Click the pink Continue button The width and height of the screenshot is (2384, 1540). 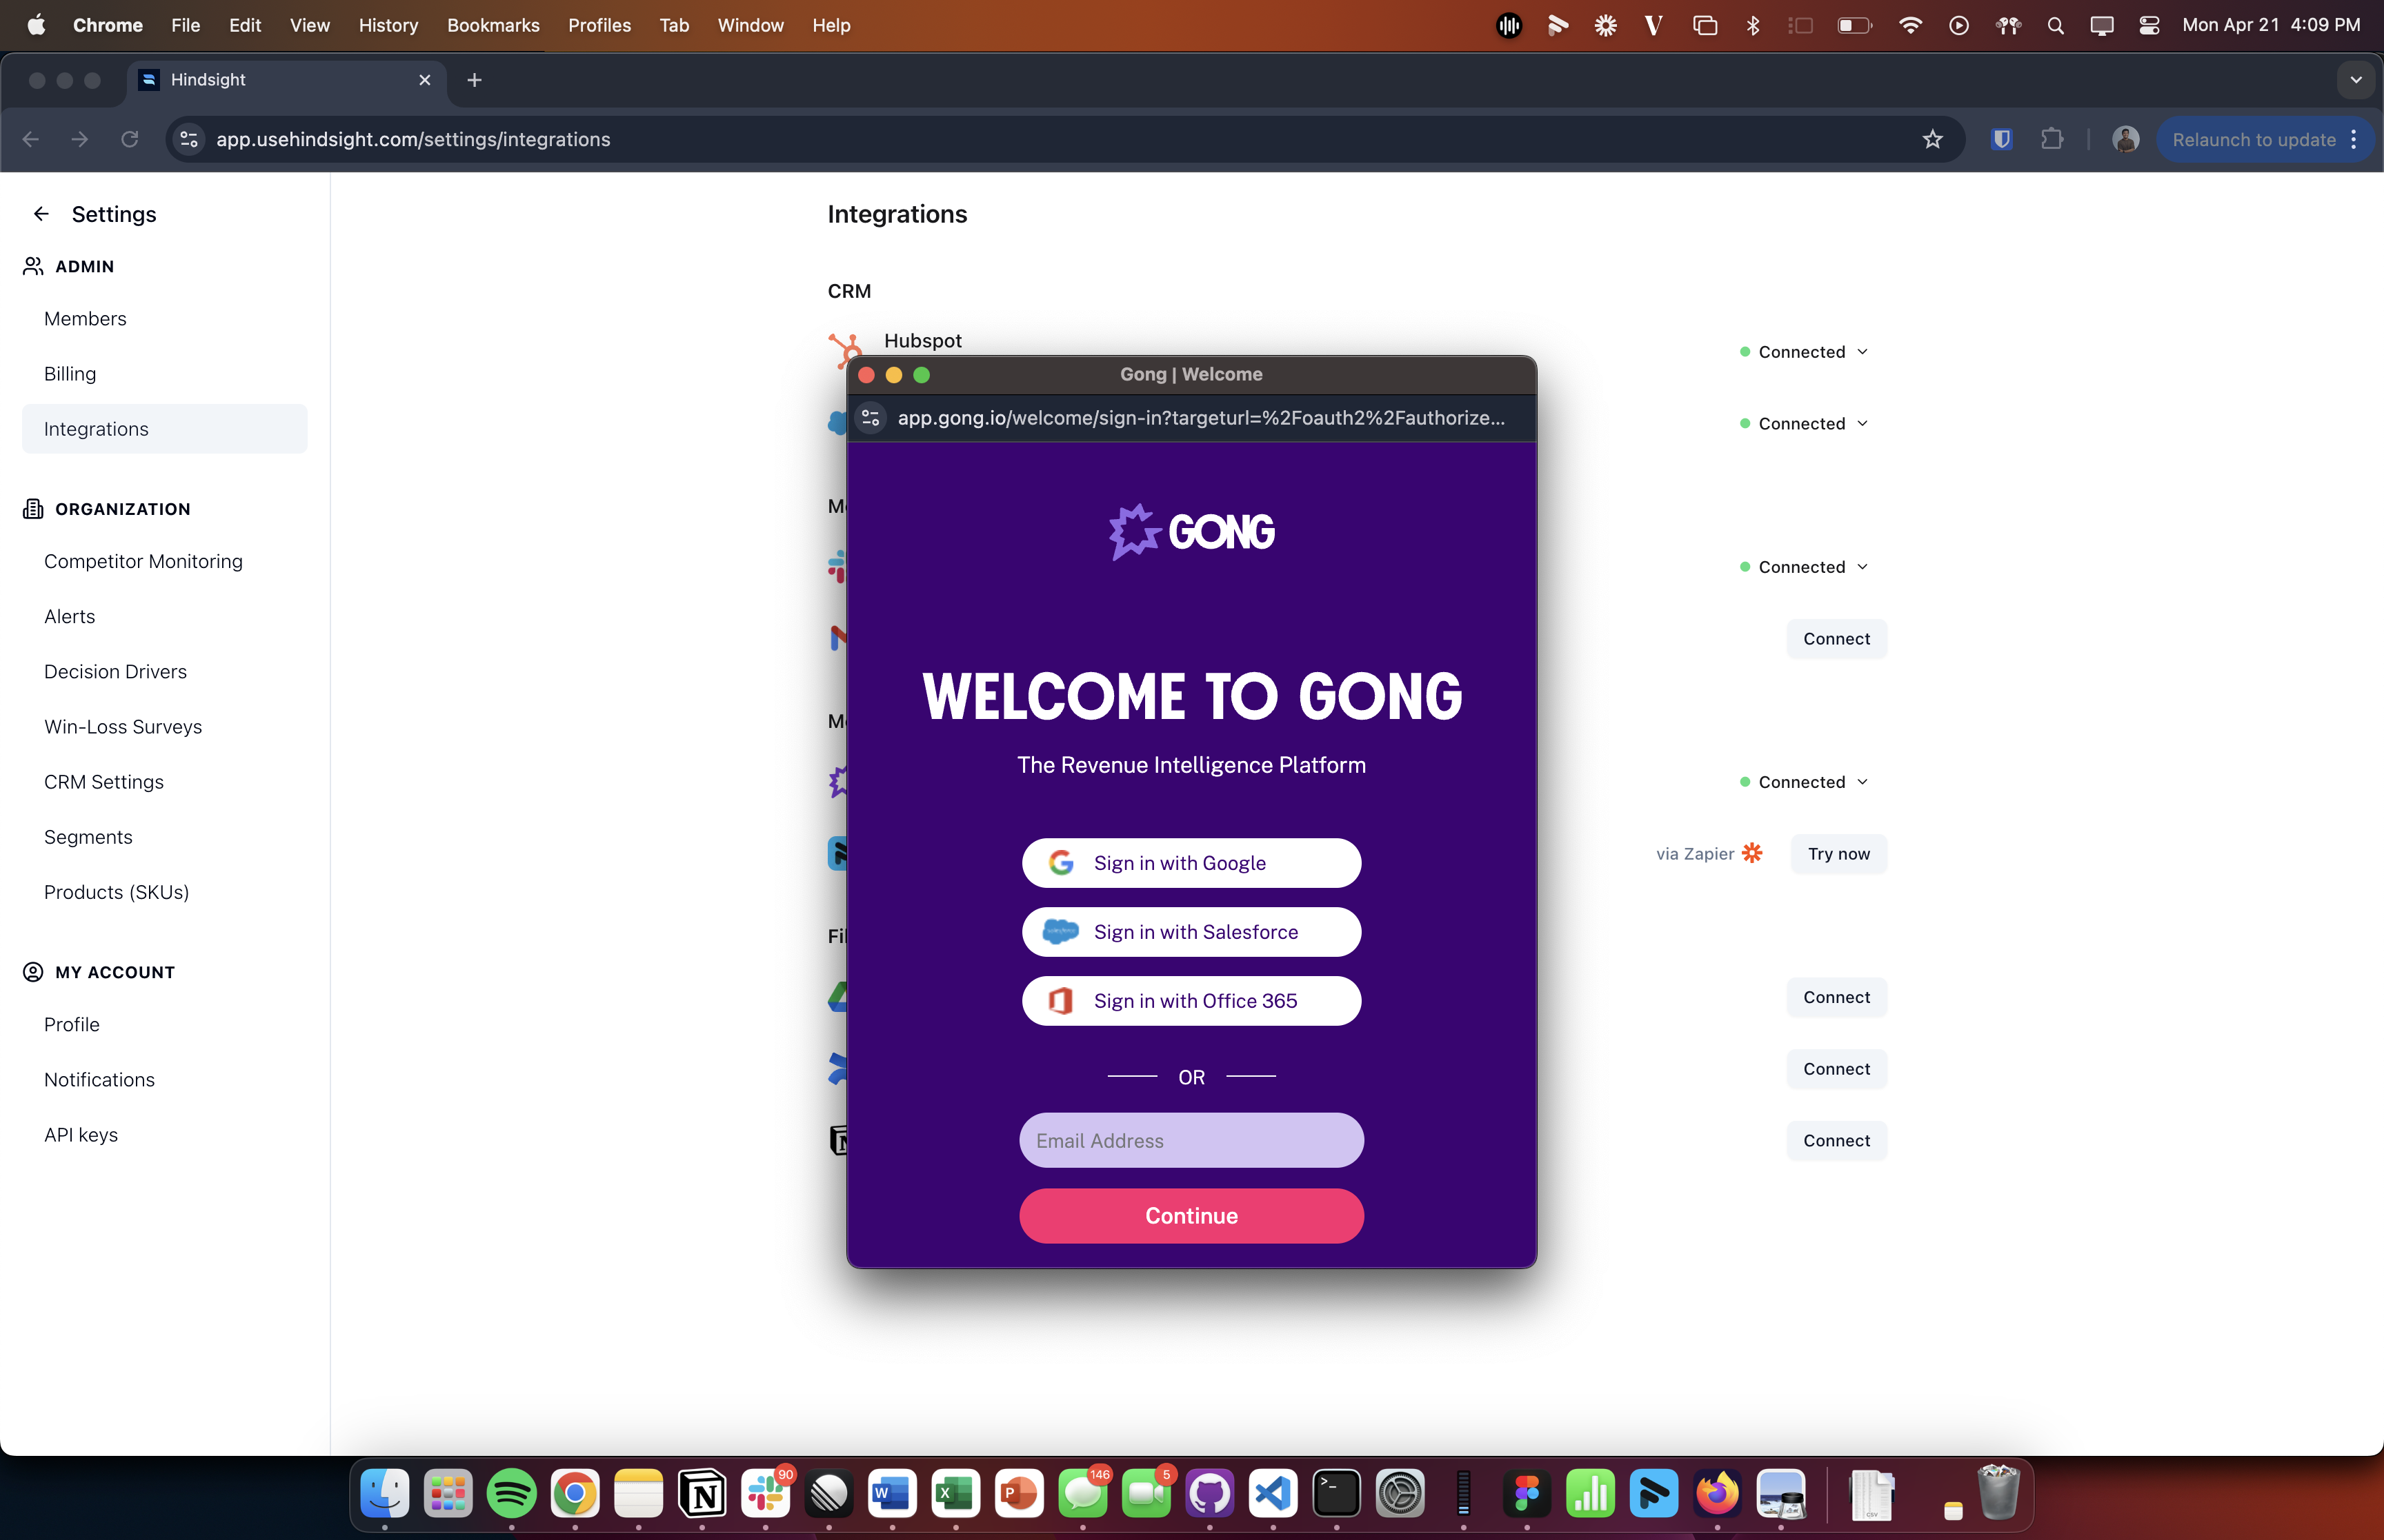pos(1191,1216)
